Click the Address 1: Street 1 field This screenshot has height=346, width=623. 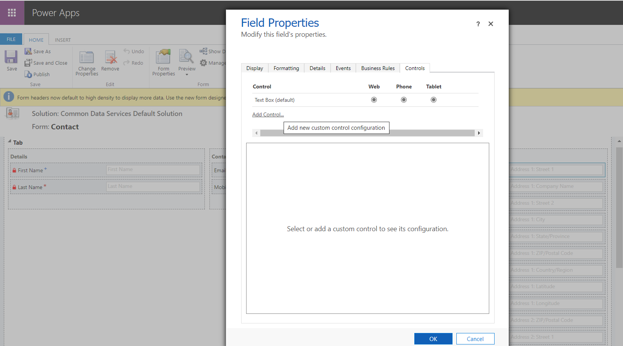(x=556, y=170)
